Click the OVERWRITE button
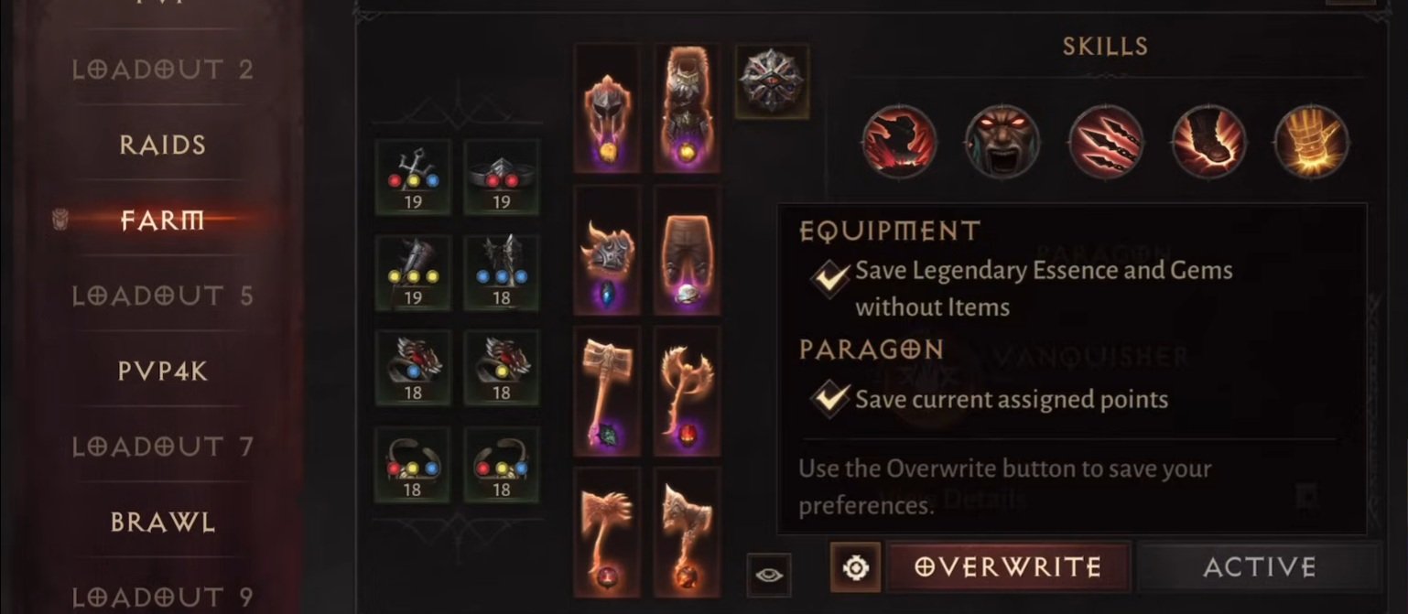1408x614 pixels. coord(1008,566)
